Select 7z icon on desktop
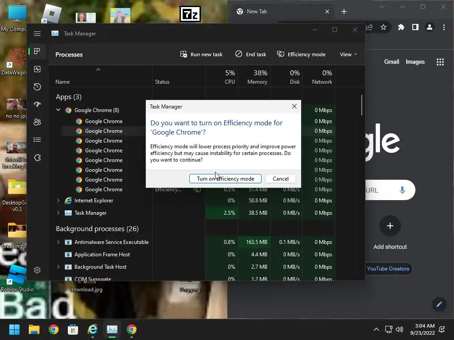454x340 pixels. [190, 14]
